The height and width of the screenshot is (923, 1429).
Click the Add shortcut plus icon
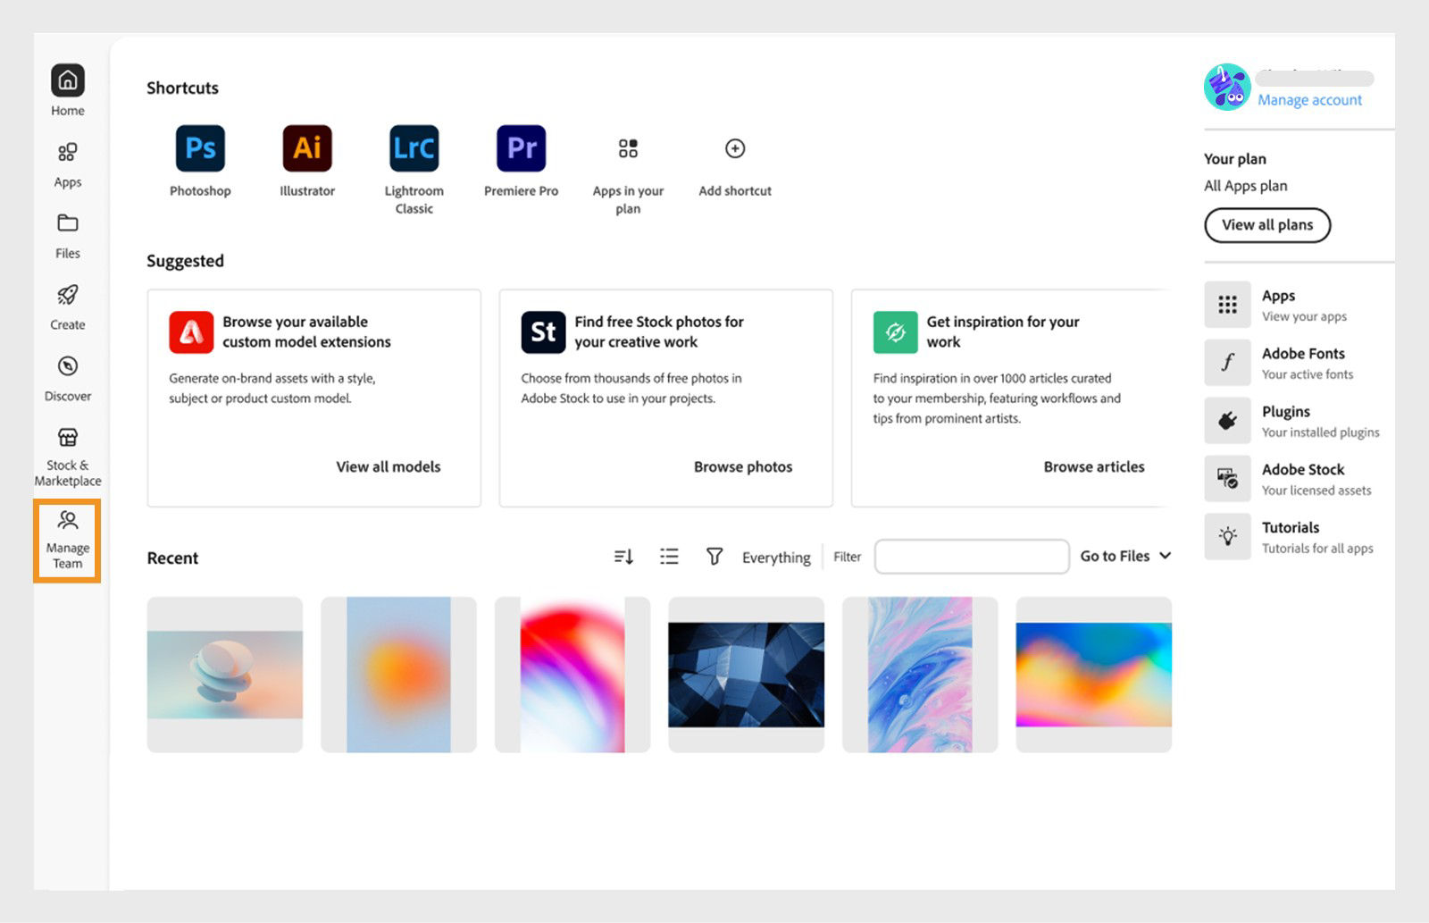click(x=735, y=148)
